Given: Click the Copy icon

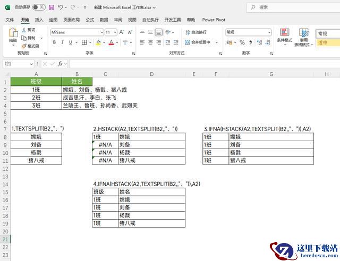Looking at the screenshot, I should pyautogui.click(x=24, y=38).
